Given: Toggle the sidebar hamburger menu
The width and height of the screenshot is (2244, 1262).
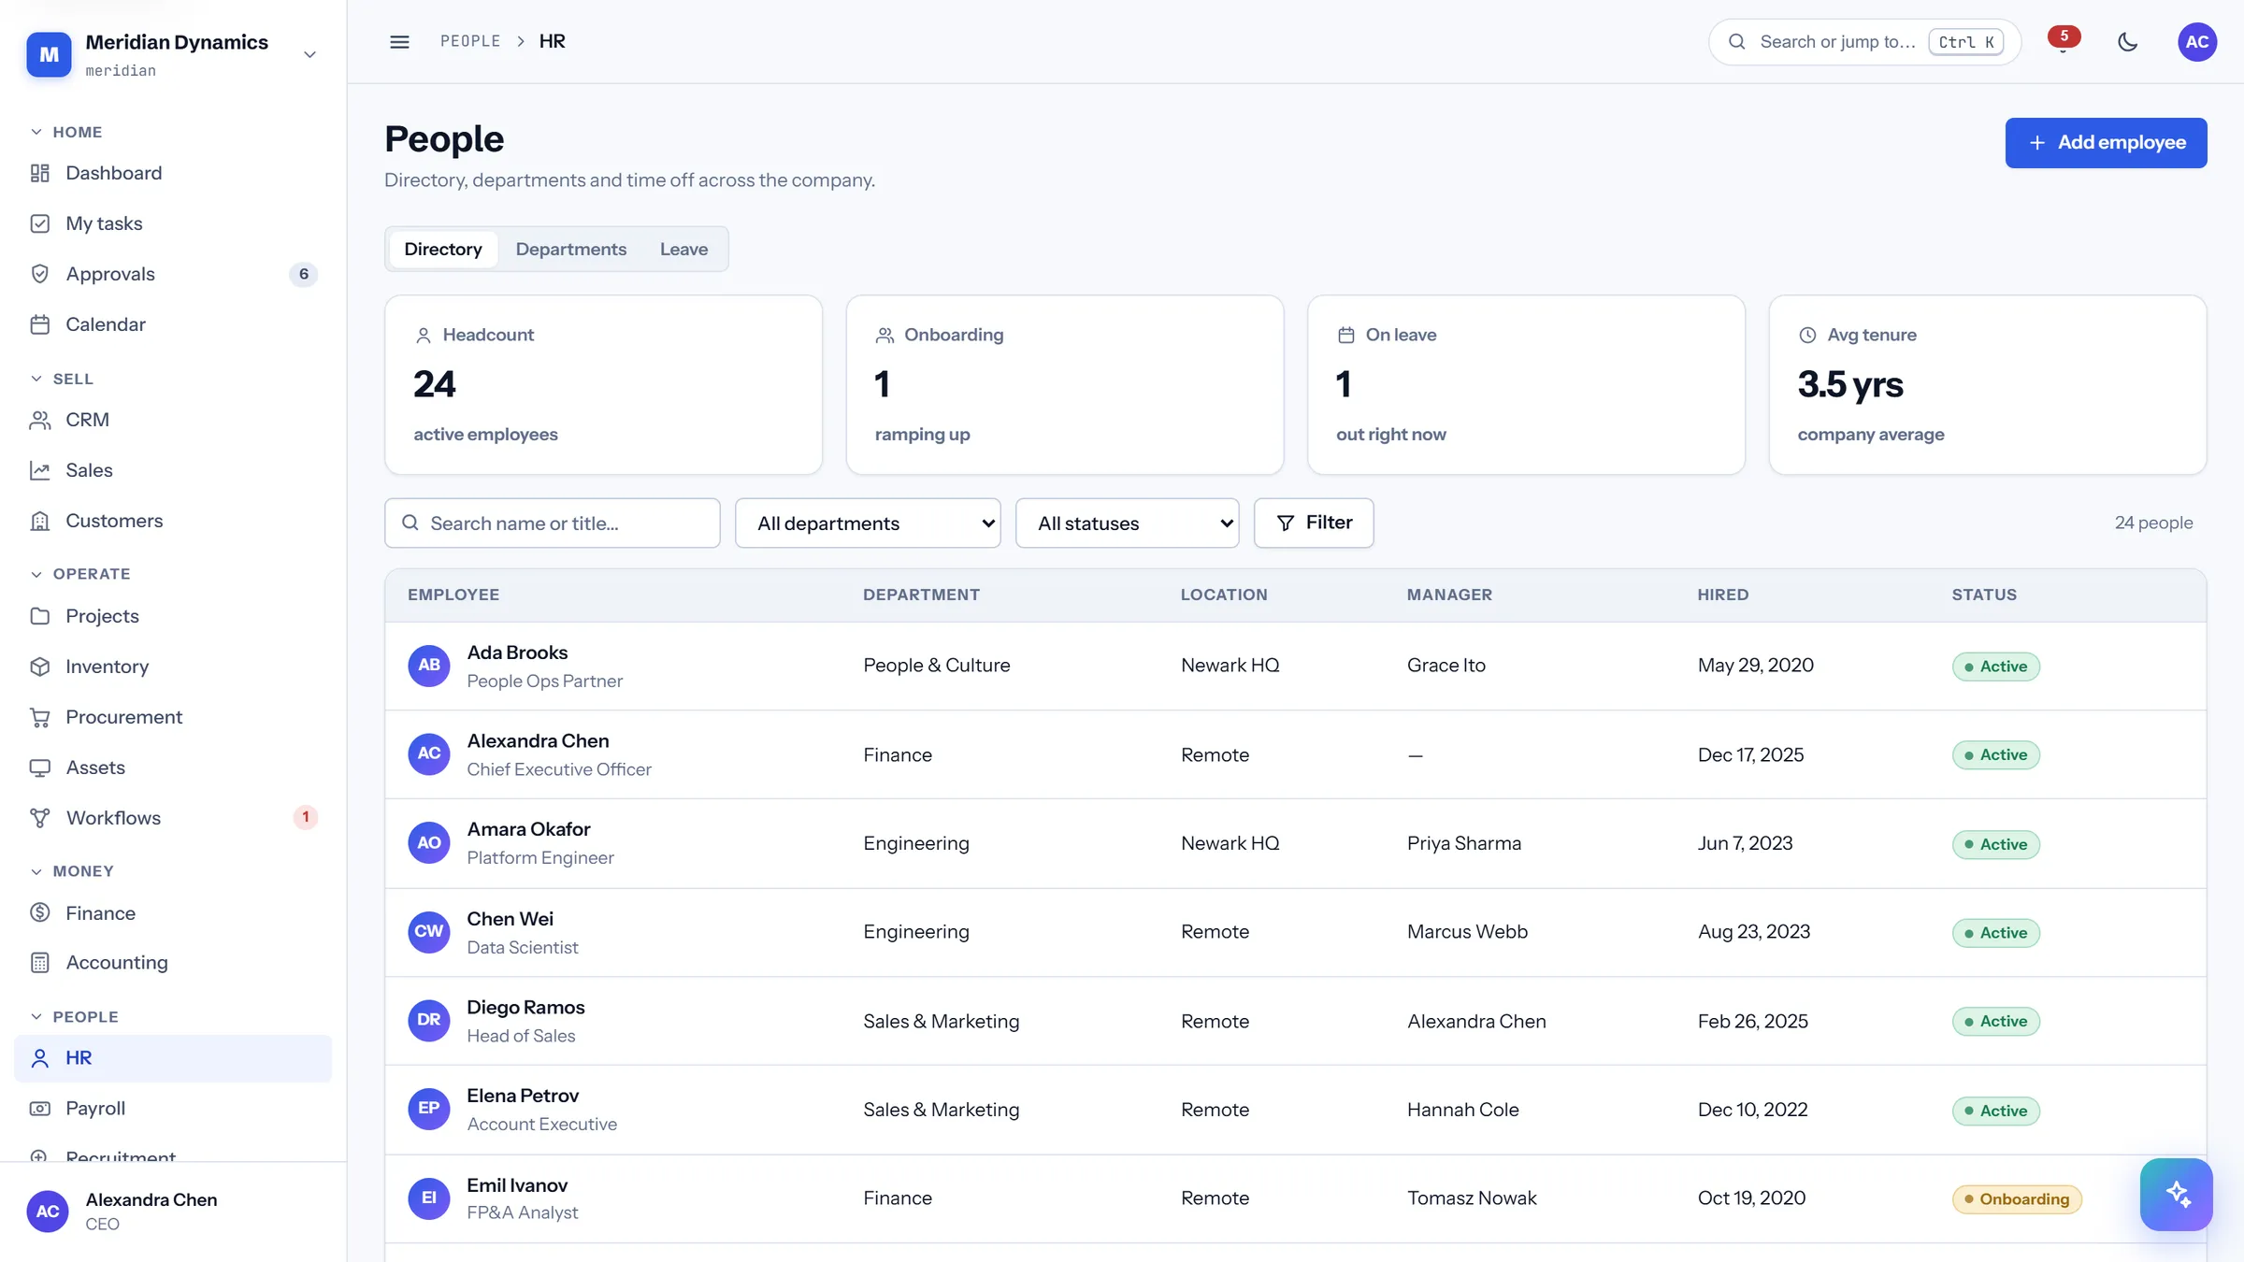Looking at the screenshot, I should coord(399,41).
